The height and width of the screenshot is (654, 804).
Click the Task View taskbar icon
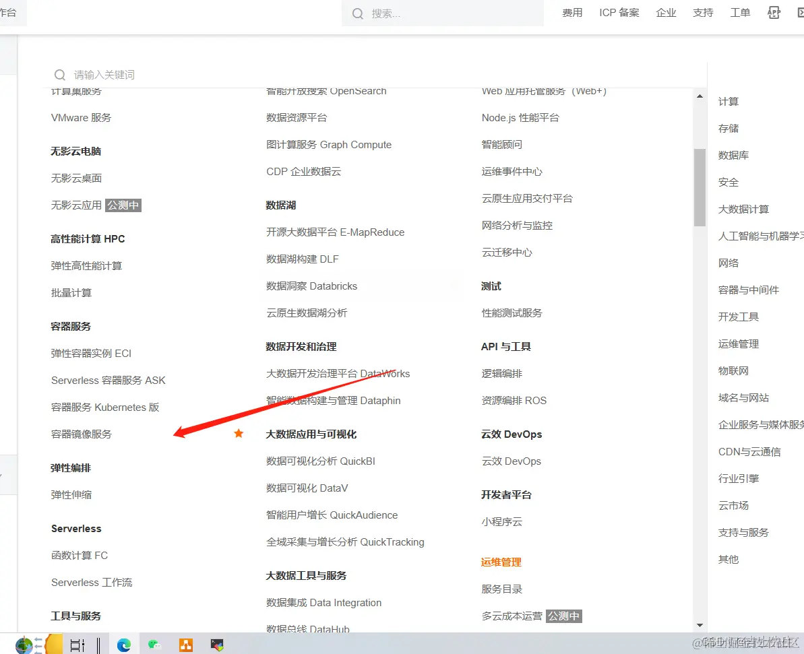coord(77,645)
